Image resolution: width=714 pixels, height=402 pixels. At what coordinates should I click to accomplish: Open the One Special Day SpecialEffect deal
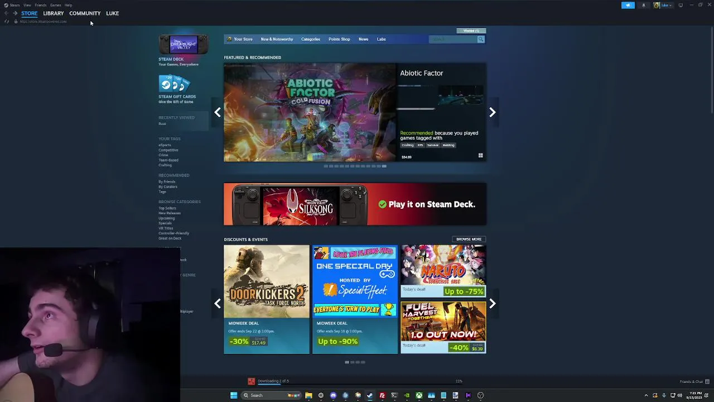click(x=355, y=299)
